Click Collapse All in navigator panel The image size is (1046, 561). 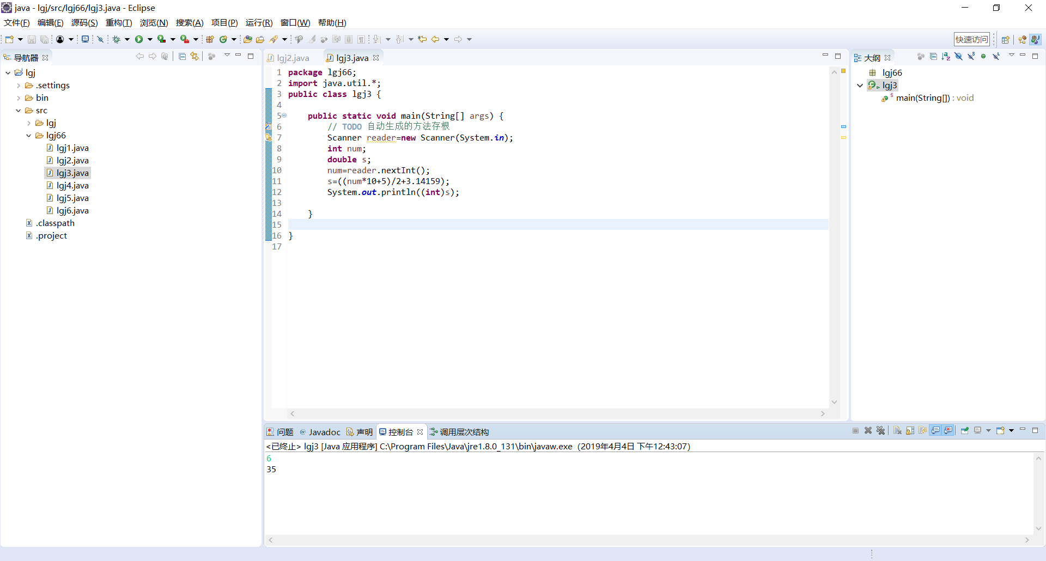pyautogui.click(x=182, y=57)
